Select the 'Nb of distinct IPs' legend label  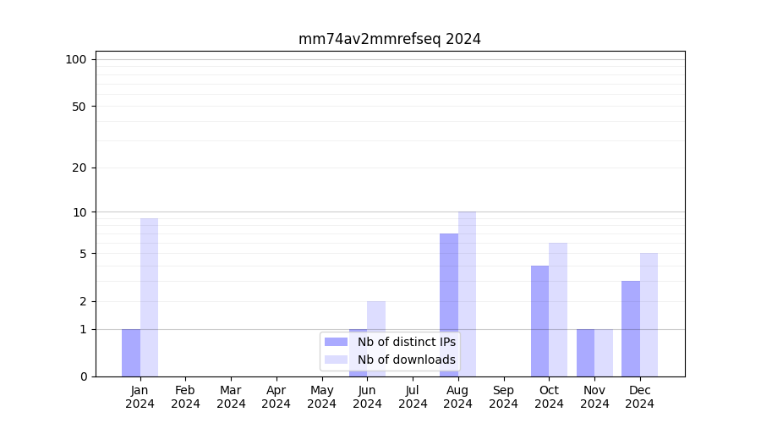point(406,342)
